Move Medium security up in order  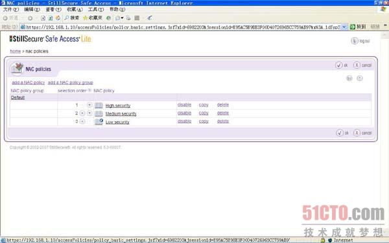(82, 113)
